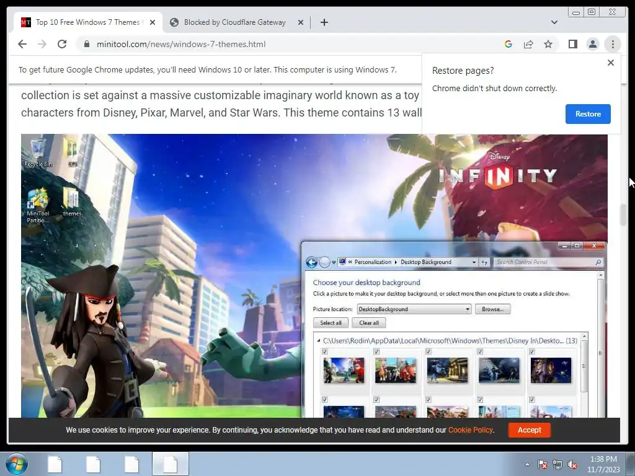This screenshot has height=476, width=635.
Task: Switch to Top 10 Free Windows 7 Themes tab
Action: (88, 22)
